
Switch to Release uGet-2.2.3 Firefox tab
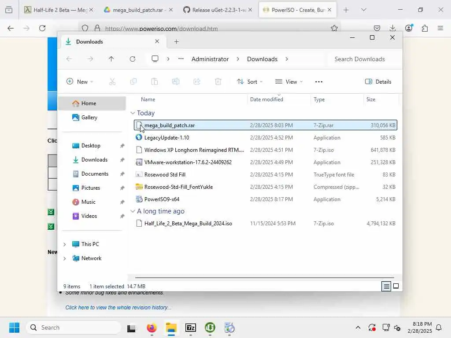tap(218, 10)
